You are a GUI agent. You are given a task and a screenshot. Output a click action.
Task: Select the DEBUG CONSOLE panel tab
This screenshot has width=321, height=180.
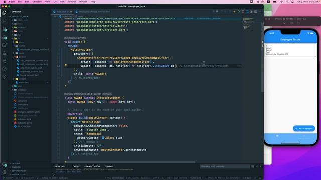pyautogui.click(x=92, y=166)
